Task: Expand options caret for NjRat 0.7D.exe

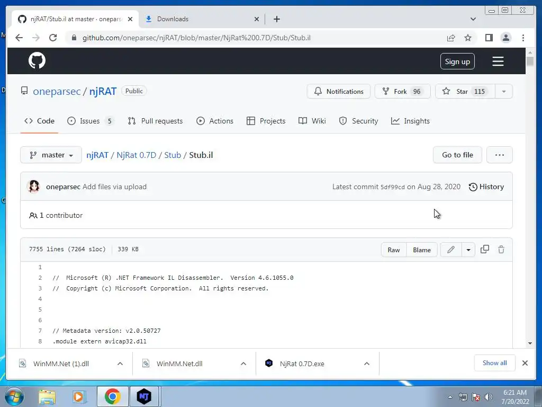Action: (x=367, y=364)
